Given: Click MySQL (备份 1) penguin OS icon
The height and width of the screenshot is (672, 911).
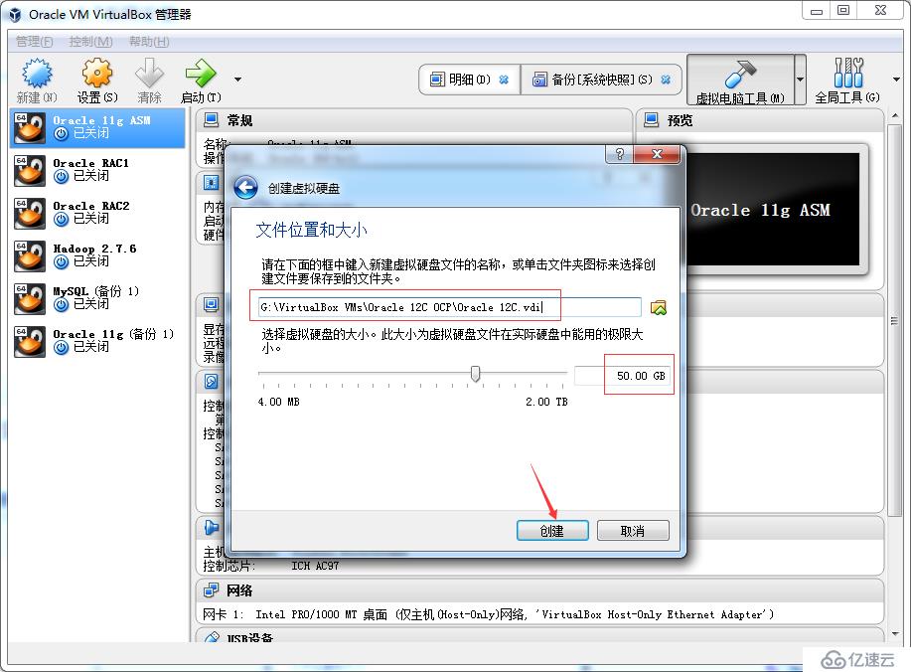Looking at the screenshot, I should click(x=30, y=299).
